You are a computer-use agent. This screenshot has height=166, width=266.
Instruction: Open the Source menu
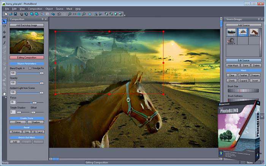click(60, 9)
